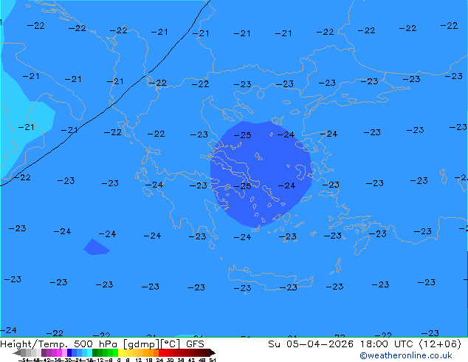Click the -54 label on the legend scale
This screenshot has width=468, height=362.
pos(24,360)
